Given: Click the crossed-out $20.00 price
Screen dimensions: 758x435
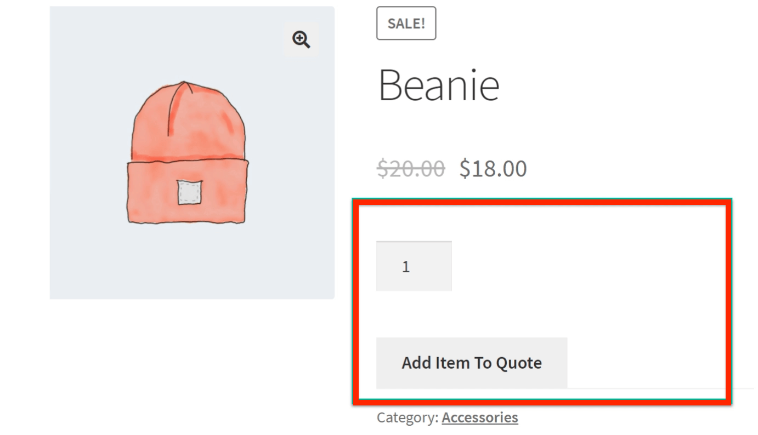Looking at the screenshot, I should (x=410, y=169).
